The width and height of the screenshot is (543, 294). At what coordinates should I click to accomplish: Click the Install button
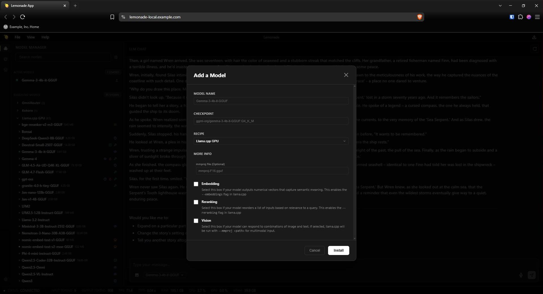[339, 250]
